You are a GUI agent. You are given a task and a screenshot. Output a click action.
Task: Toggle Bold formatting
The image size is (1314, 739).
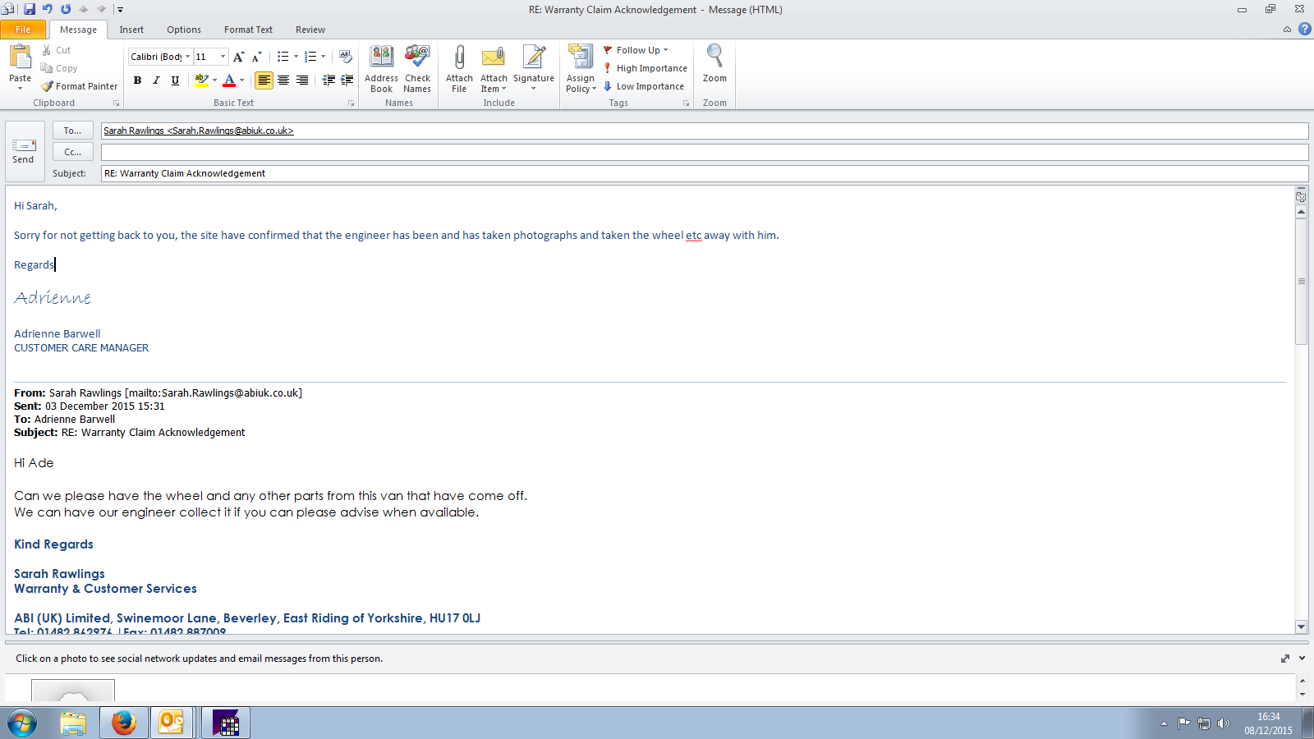[137, 80]
